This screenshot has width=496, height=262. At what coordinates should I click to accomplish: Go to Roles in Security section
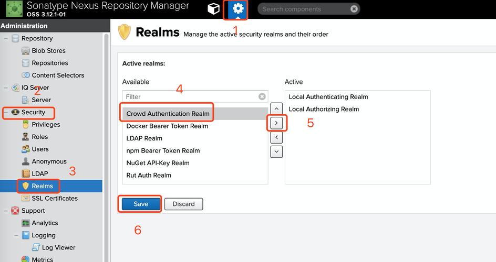[39, 137]
